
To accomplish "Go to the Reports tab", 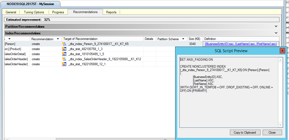I will pos(111,12).
